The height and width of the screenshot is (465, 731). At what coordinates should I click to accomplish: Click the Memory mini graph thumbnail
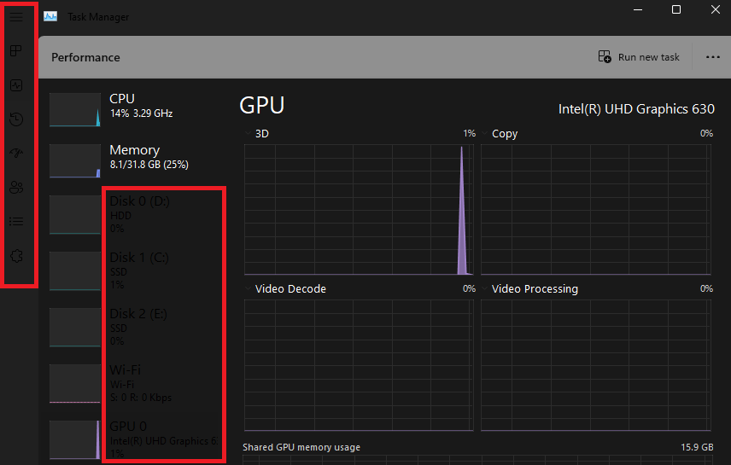(x=75, y=160)
